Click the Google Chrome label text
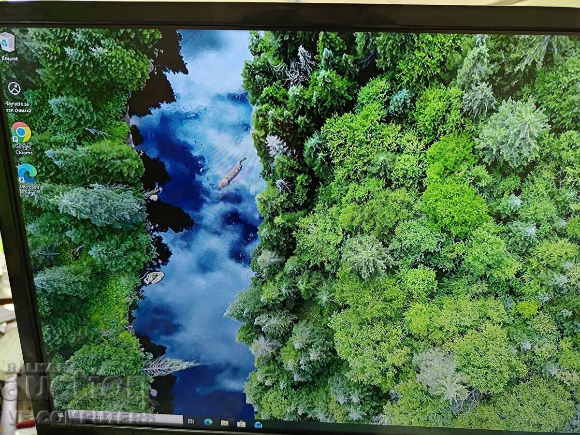This screenshot has width=580, height=435. click(x=23, y=149)
